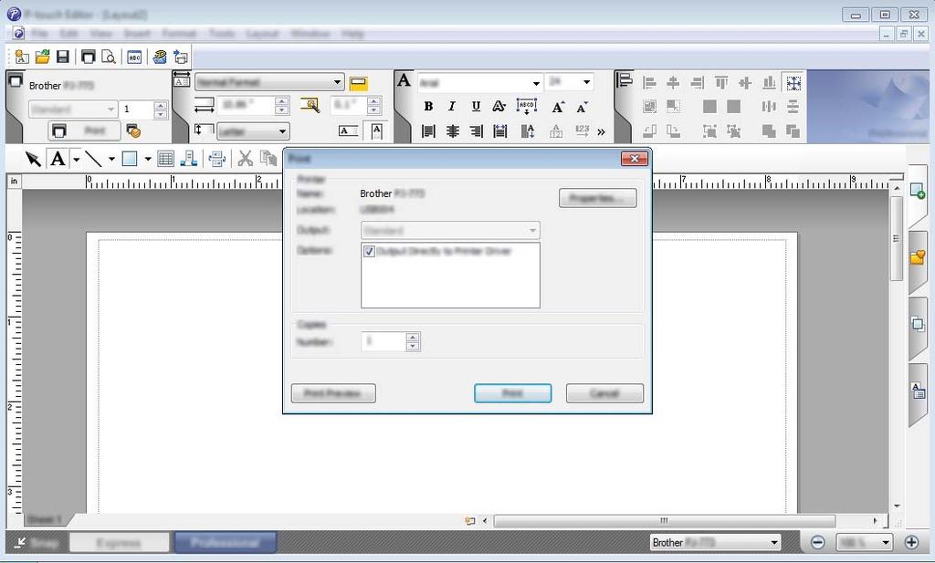This screenshot has height=563, width=935.
Task: Open the printer dropdown in the status bar
Action: point(774,542)
